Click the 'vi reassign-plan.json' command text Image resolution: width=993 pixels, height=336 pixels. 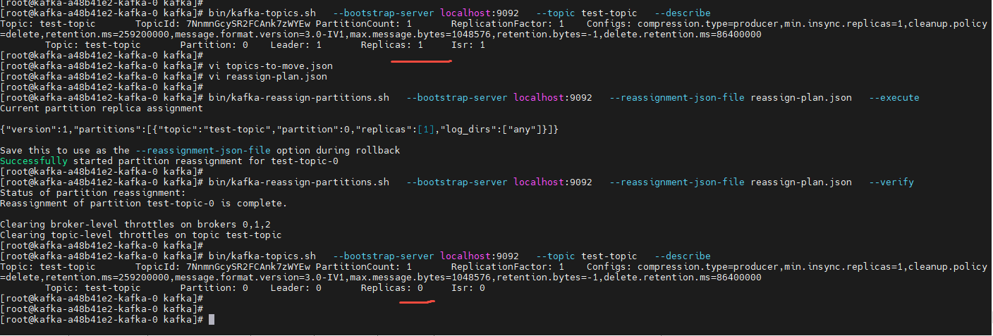tap(268, 77)
